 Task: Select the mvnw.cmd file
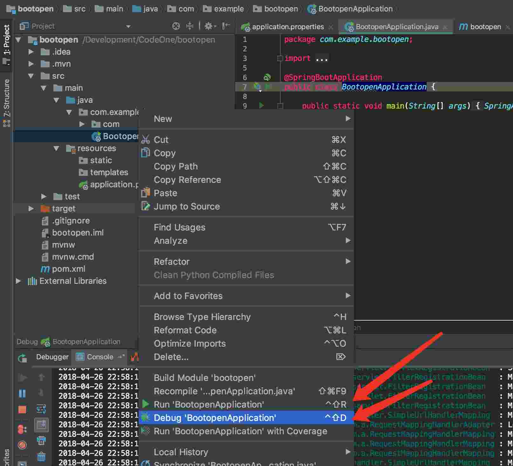(x=73, y=257)
